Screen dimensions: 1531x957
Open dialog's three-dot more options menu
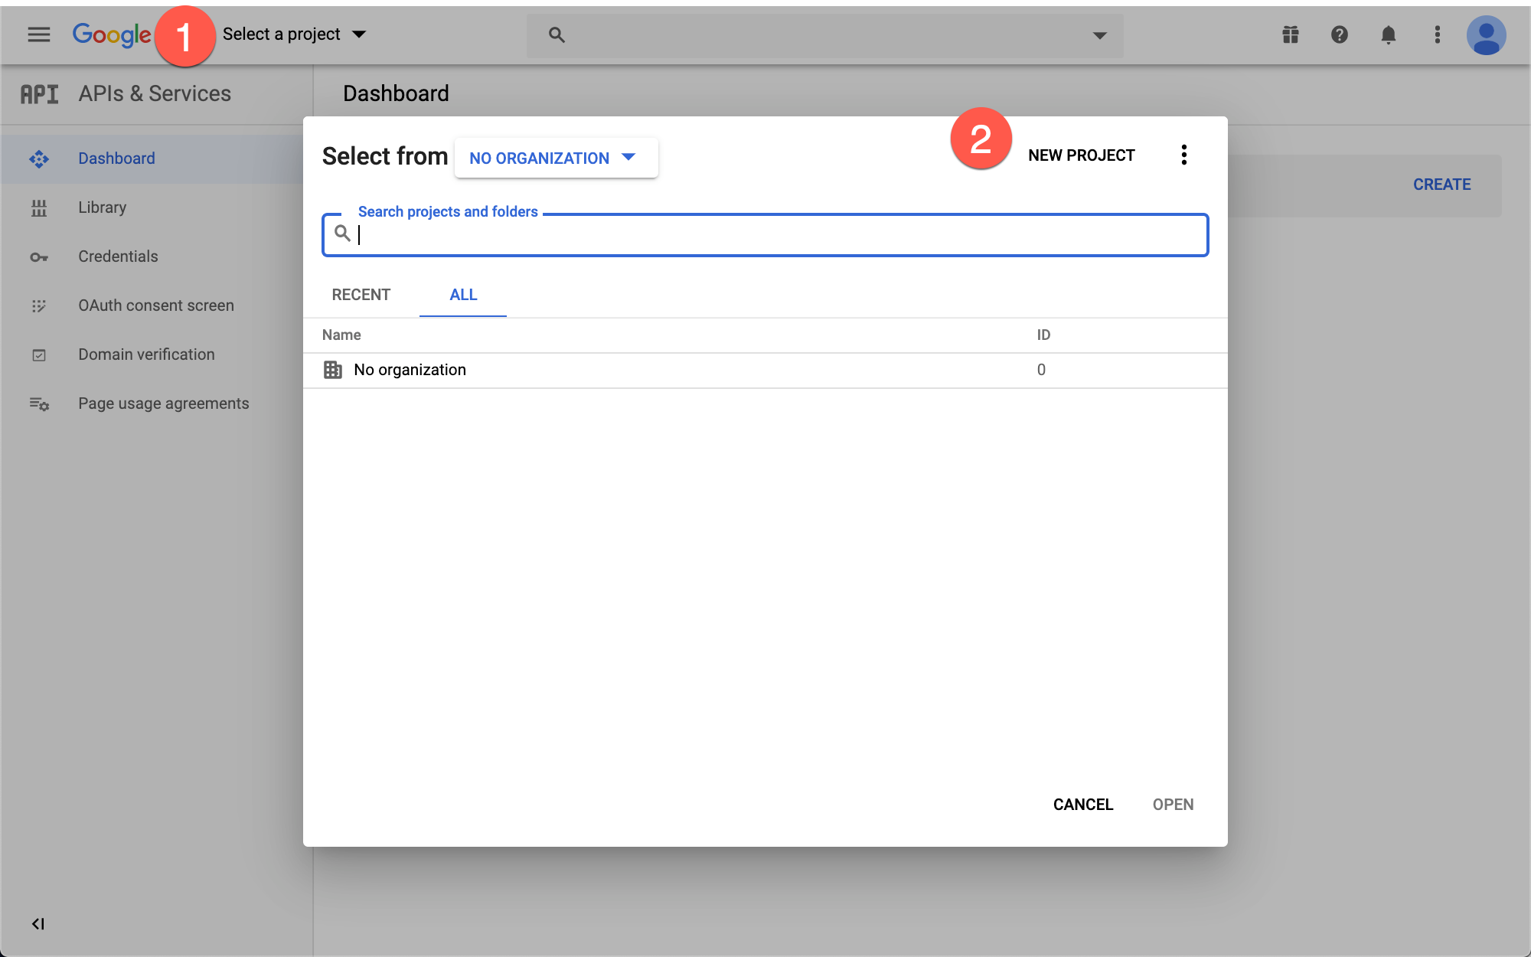tap(1184, 155)
